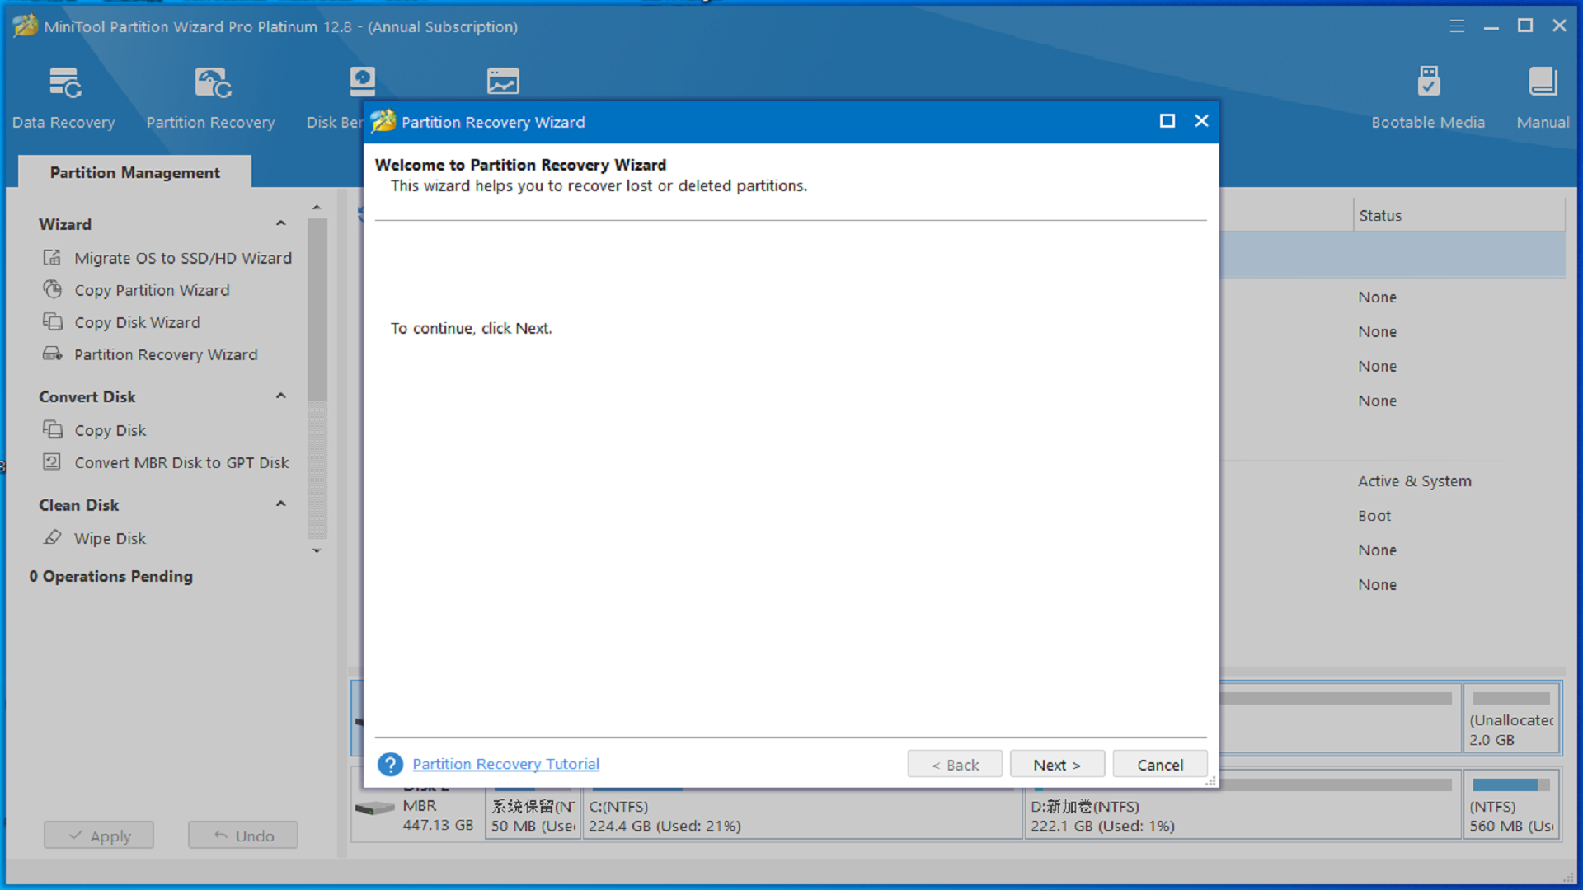Collapse the Convert Disk section
The image size is (1583, 890).
281,396
